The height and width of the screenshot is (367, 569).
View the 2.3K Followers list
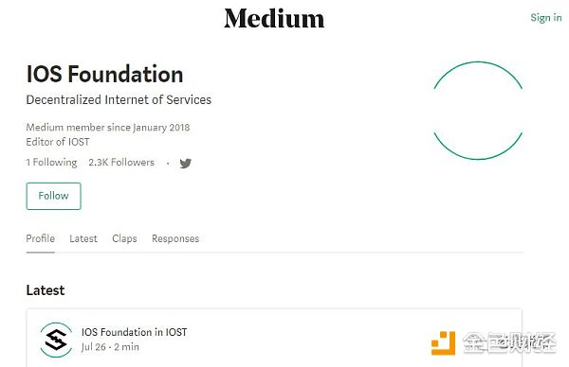click(x=121, y=162)
